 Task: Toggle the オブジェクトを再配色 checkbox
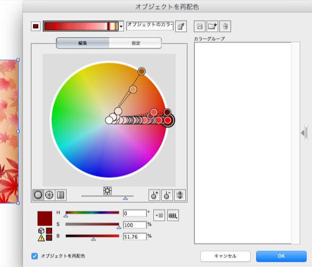pyautogui.click(x=35, y=256)
